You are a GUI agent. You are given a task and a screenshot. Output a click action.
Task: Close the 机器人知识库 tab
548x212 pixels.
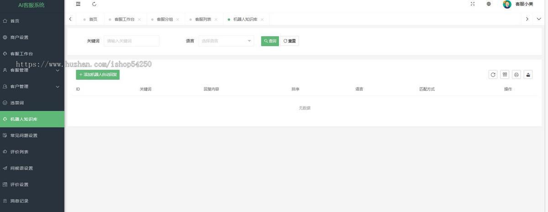(x=262, y=20)
